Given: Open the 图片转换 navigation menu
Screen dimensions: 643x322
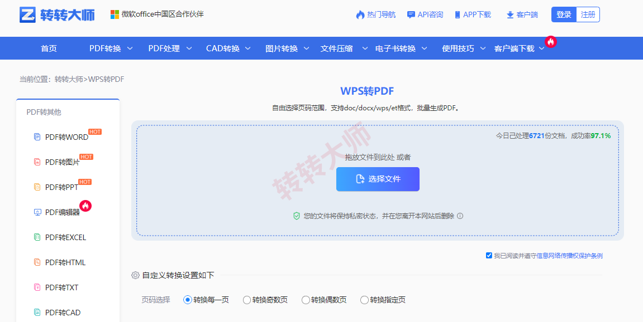Looking at the screenshot, I should click(282, 48).
